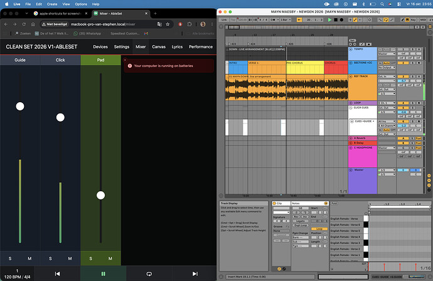Toggle Ableton's Follow button in transport bar
433x281 pixels.
[x=299, y=20]
